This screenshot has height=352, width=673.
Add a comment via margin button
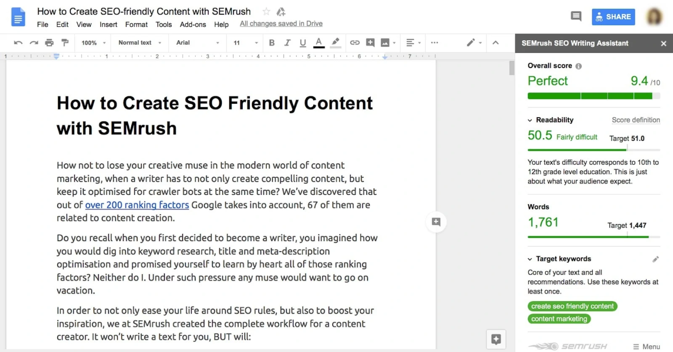point(436,222)
